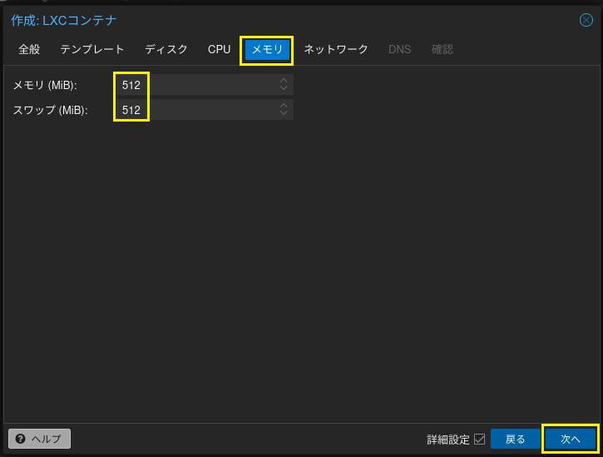603x457 pixels.
Task: Click the メモリ tab
Action: [x=267, y=50]
